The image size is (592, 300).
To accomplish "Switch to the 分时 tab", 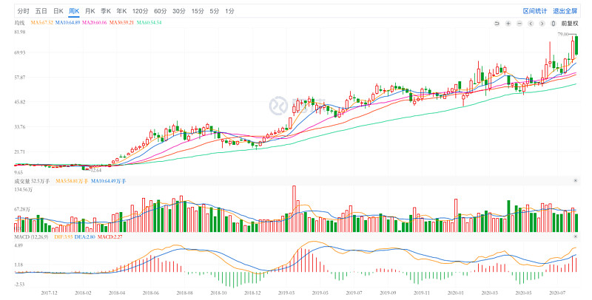I will coord(24,11).
